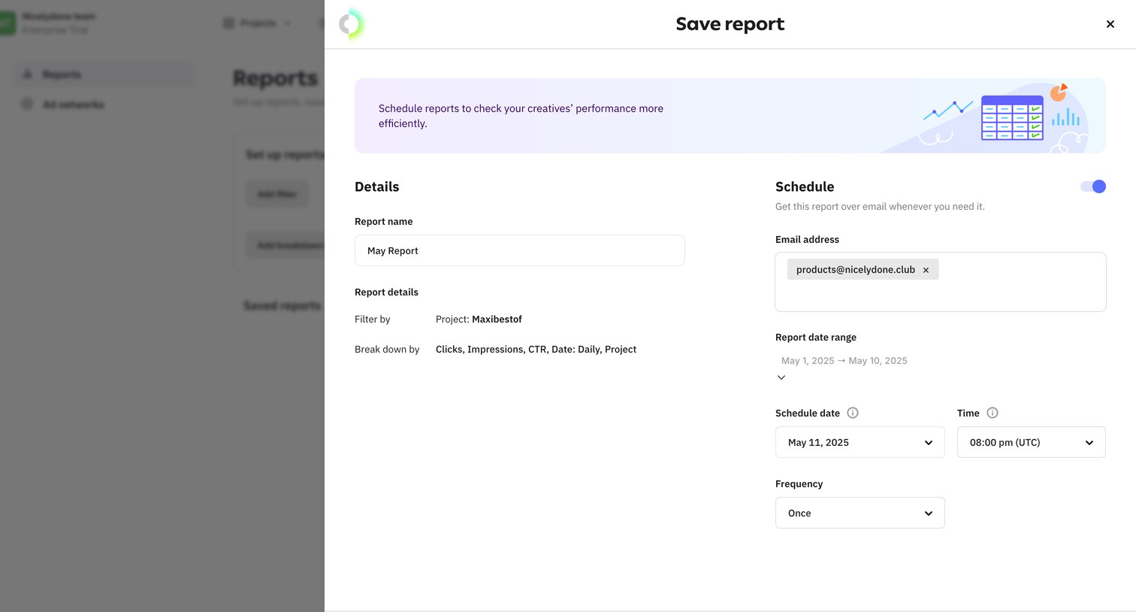Open Reports in the background sidebar
The height and width of the screenshot is (612, 1136).
click(x=103, y=74)
